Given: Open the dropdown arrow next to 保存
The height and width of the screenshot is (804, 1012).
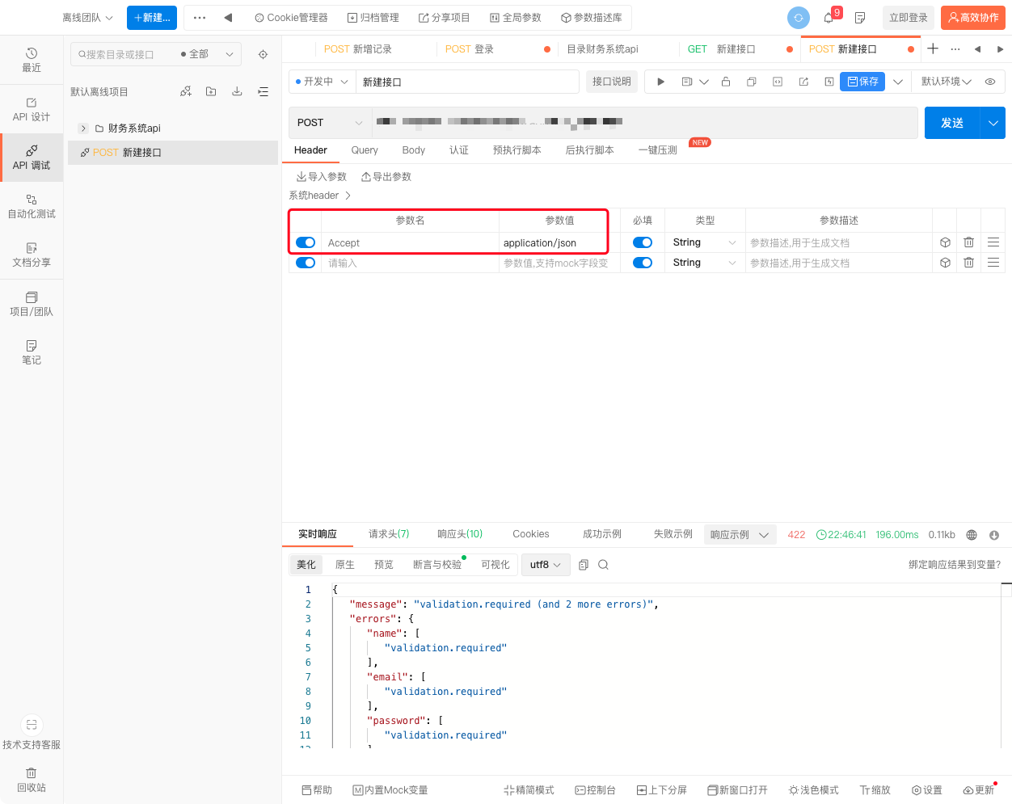Looking at the screenshot, I should (x=898, y=82).
